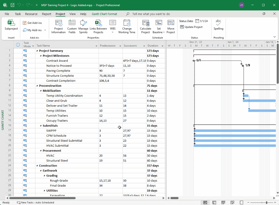The image size is (279, 205).
Task: Click the Task Mode column header
Action: pyautogui.click(x=29, y=45)
